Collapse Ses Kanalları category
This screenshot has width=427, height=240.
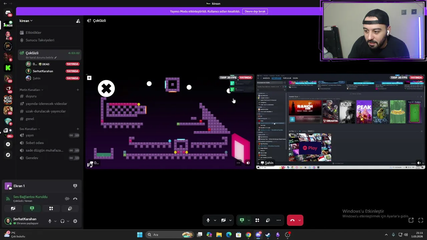click(x=30, y=129)
